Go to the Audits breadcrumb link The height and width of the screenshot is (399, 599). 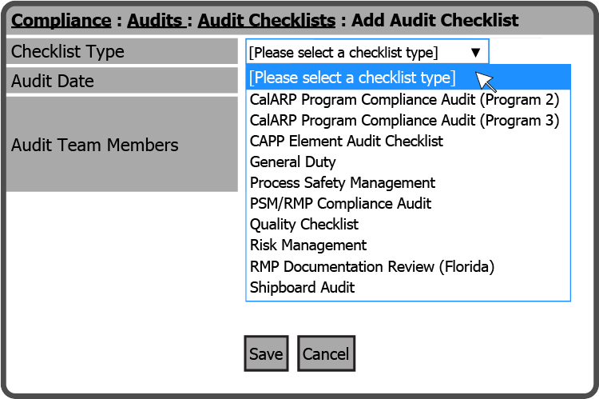pos(155,20)
